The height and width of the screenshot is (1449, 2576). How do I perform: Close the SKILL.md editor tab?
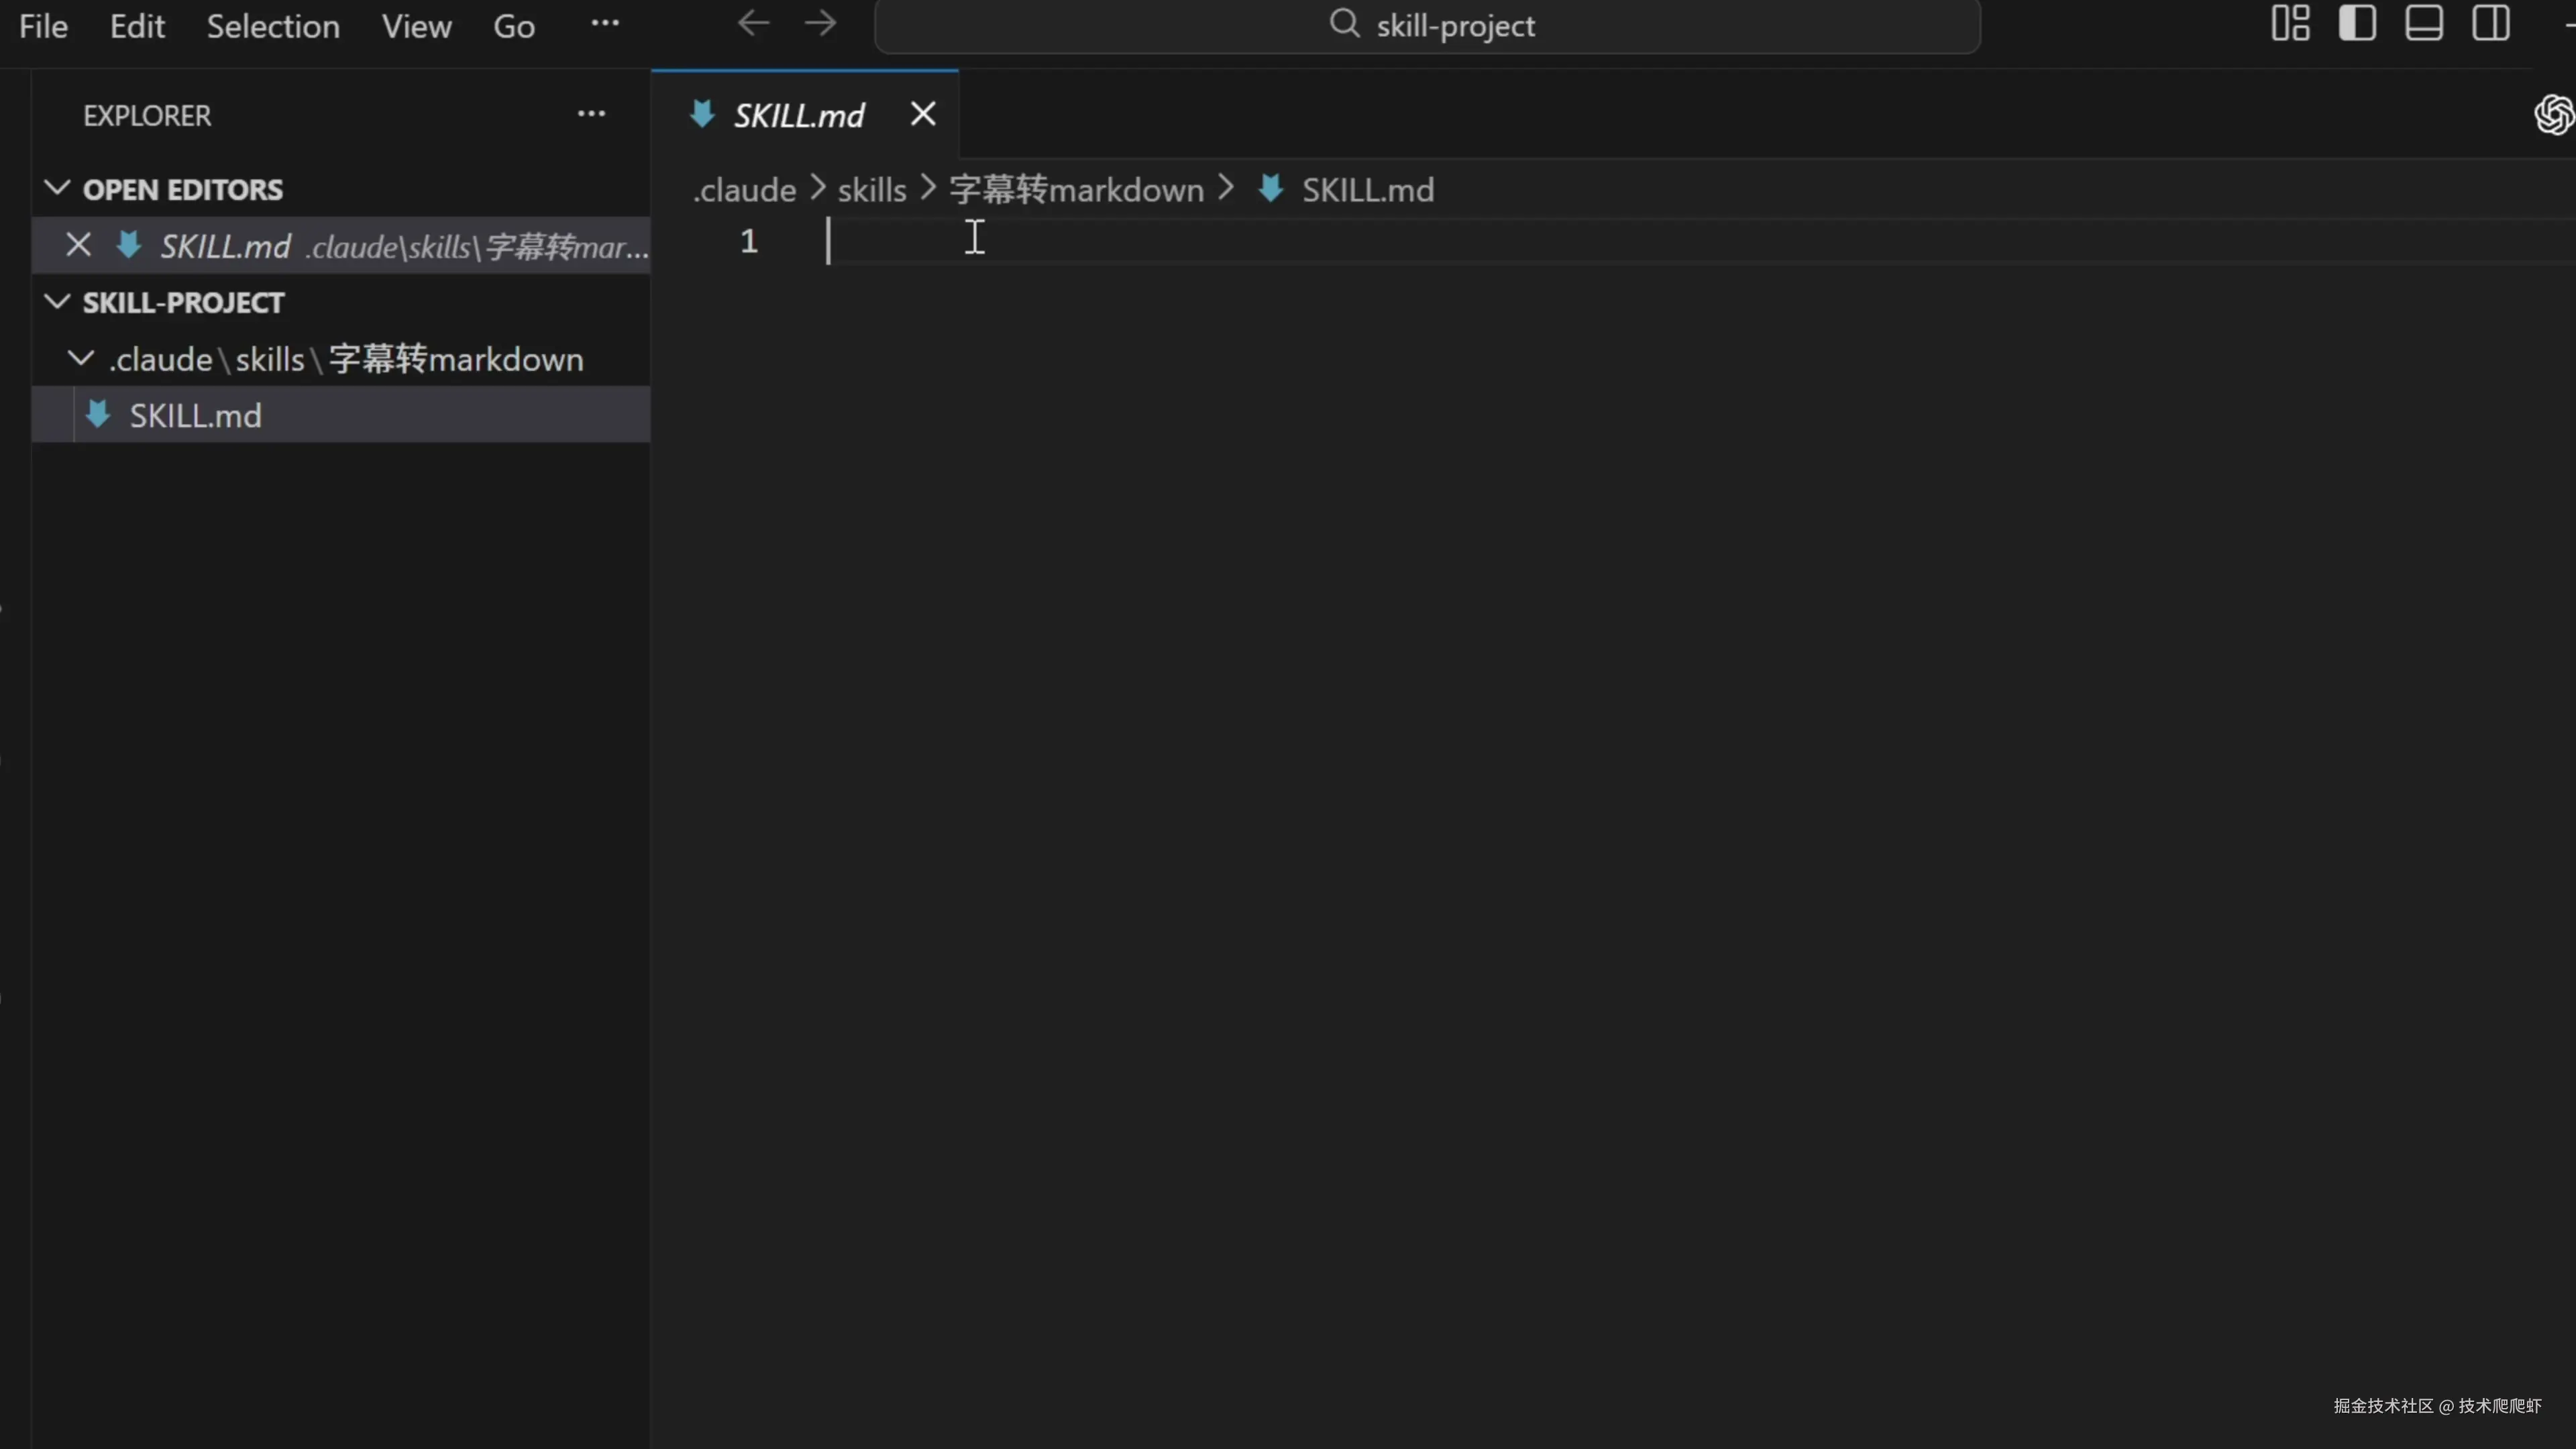[x=923, y=115]
